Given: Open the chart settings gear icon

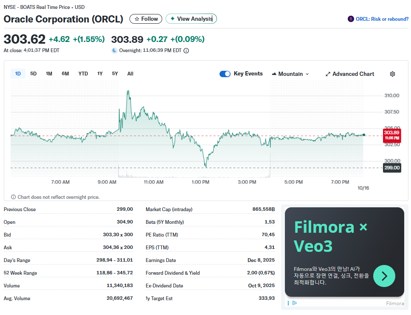Looking at the screenshot, I should (x=392, y=74).
